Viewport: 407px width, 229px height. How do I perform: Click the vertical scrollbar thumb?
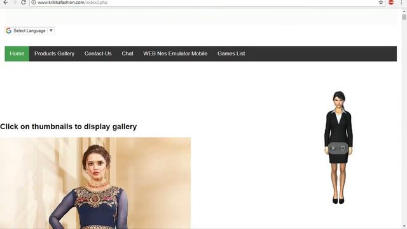coord(404,17)
